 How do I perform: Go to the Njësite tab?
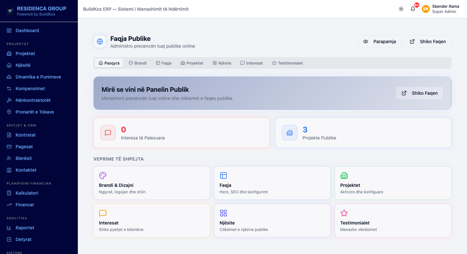(222, 63)
